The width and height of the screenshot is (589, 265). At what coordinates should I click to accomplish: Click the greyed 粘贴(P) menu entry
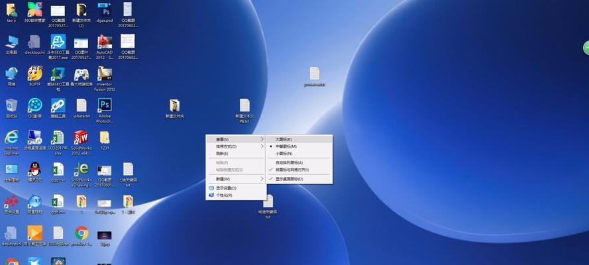pos(236,163)
